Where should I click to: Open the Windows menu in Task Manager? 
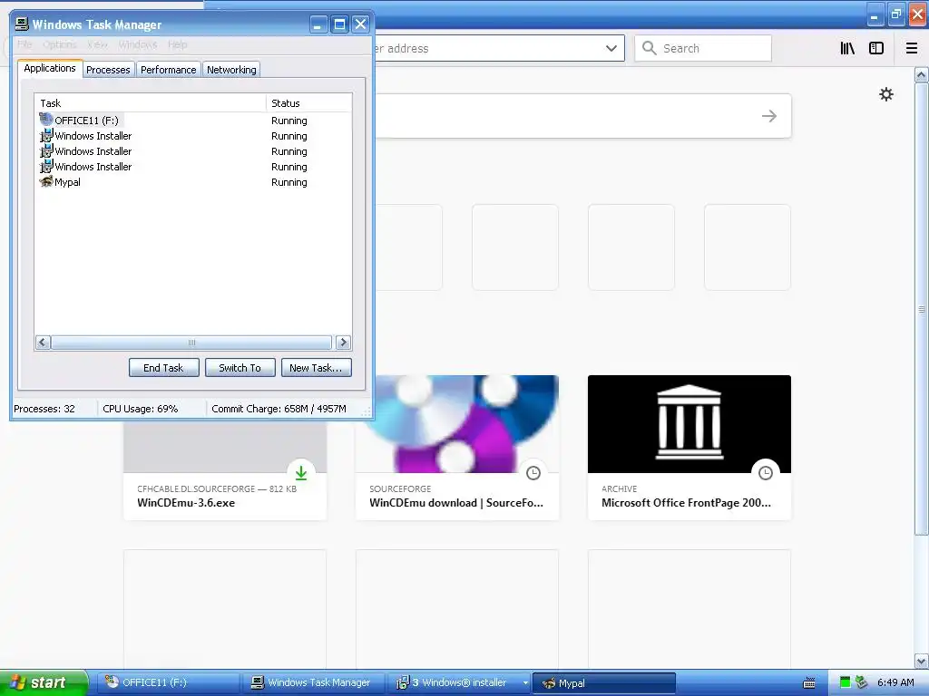tap(138, 44)
